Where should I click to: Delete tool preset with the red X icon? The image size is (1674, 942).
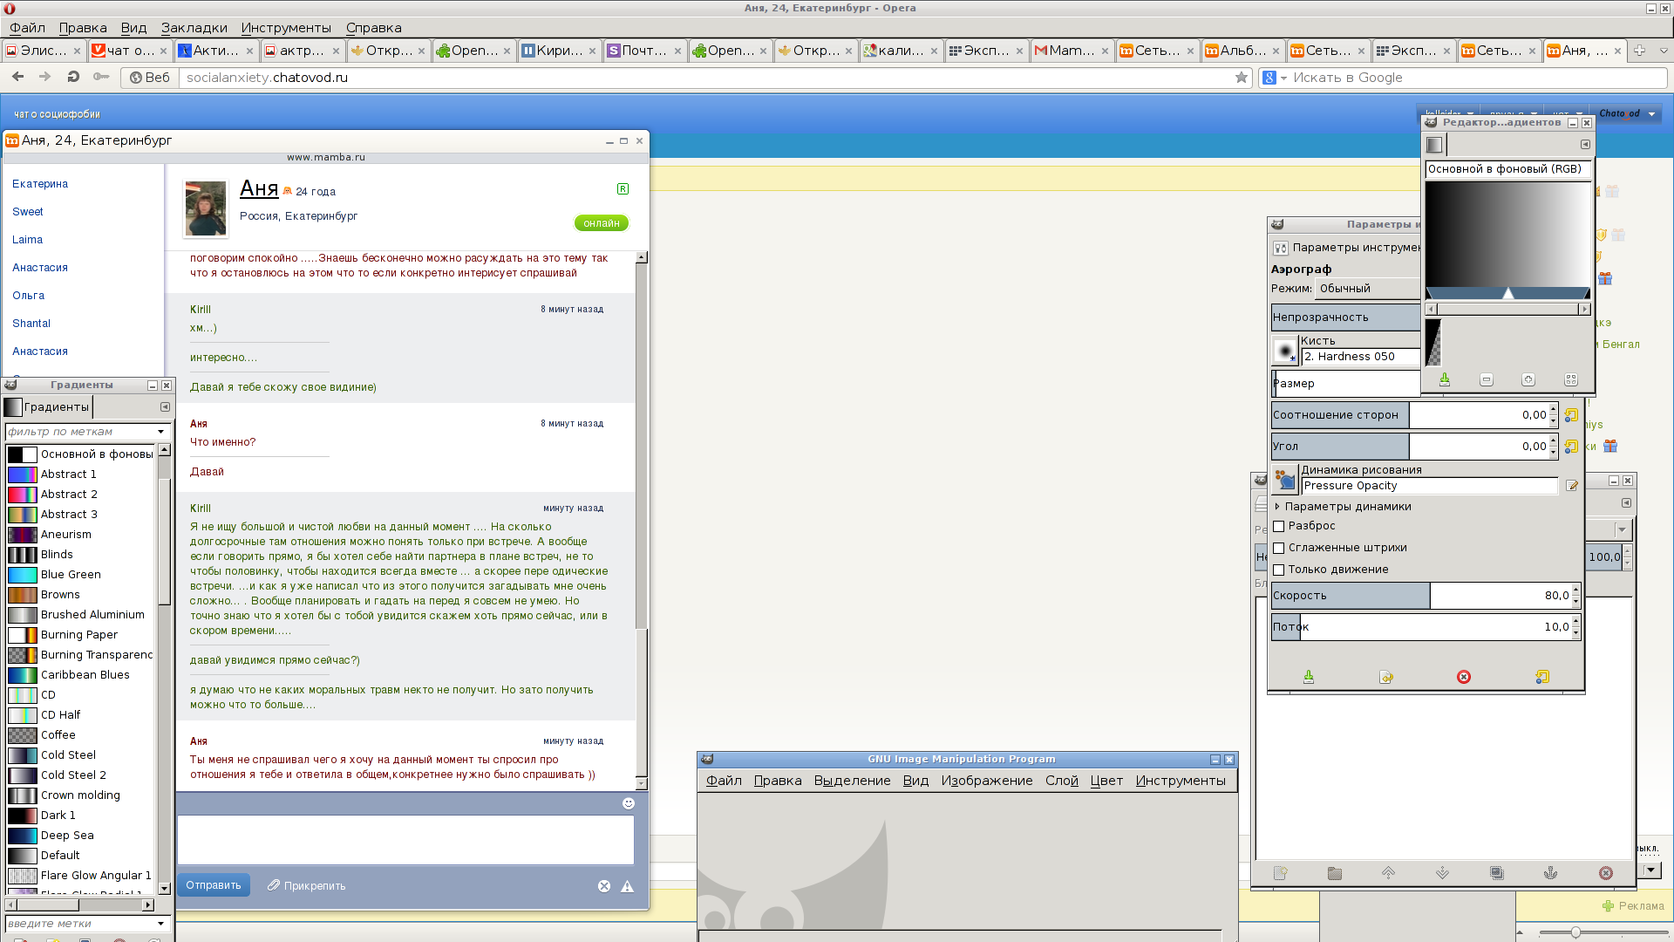[1464, 677]
